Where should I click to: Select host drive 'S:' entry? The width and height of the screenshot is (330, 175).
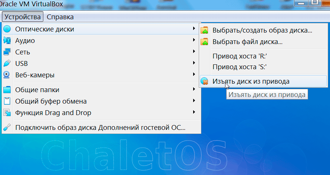click(x=240, y=67)
